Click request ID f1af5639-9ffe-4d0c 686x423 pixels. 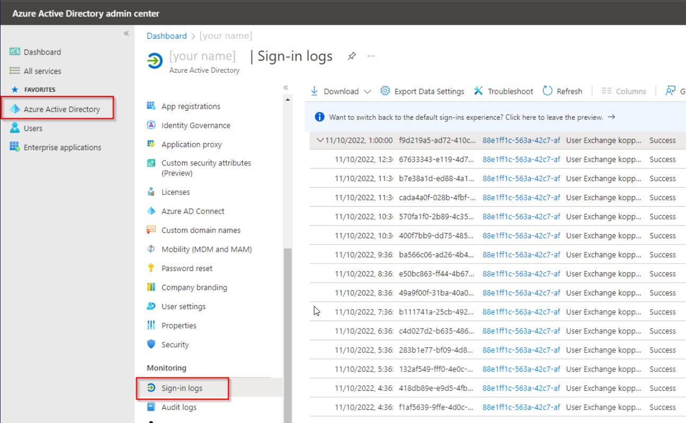click(436, 408)
